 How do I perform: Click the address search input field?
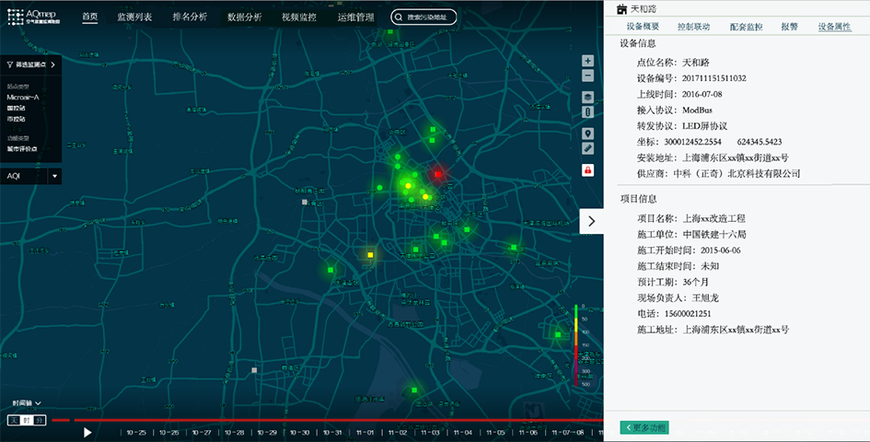pyautogui.click(x=429, y=17)
